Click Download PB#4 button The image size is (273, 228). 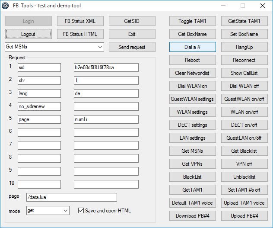coord(193,215)
